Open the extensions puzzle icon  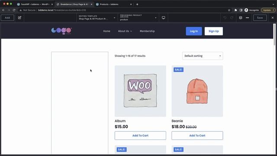[x=235, y=10]
